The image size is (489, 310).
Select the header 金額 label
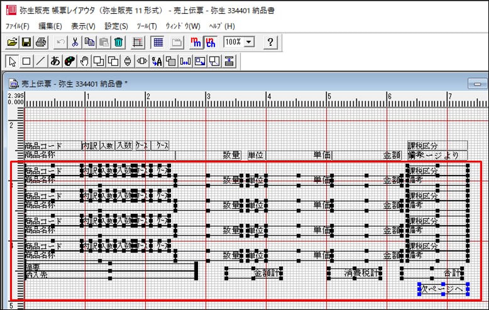coord(392,155)
